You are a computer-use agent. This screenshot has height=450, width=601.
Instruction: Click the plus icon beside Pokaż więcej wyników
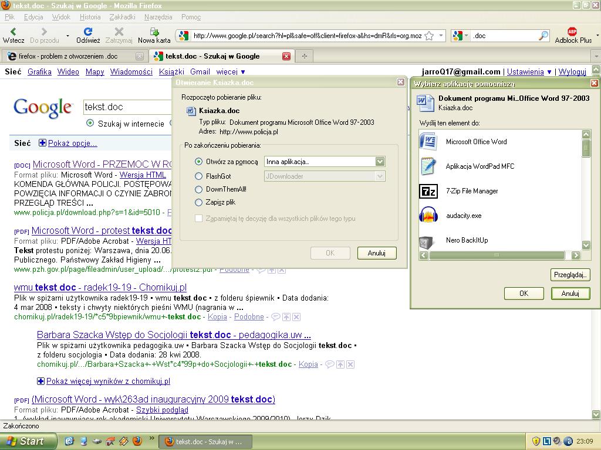[40, 381]
